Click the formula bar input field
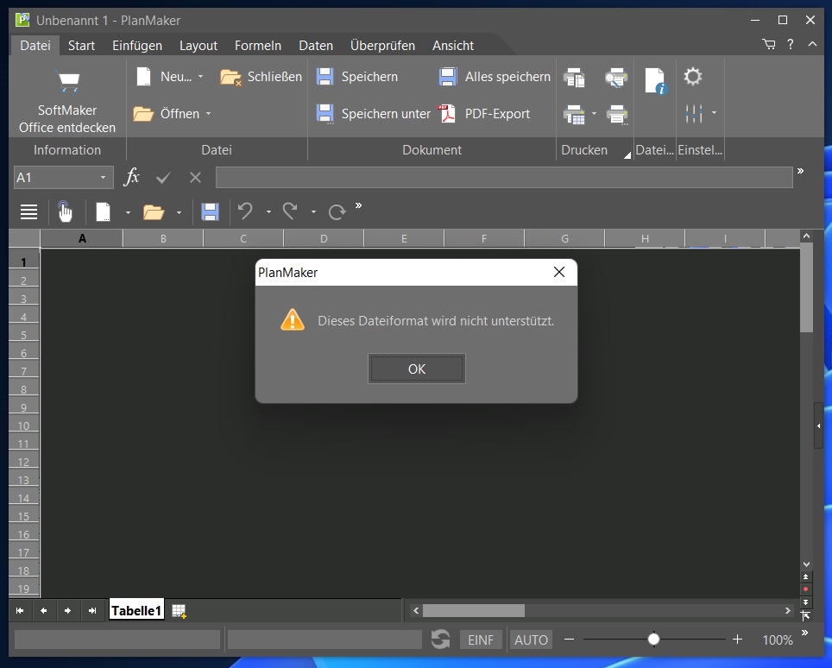 (504, 177)
